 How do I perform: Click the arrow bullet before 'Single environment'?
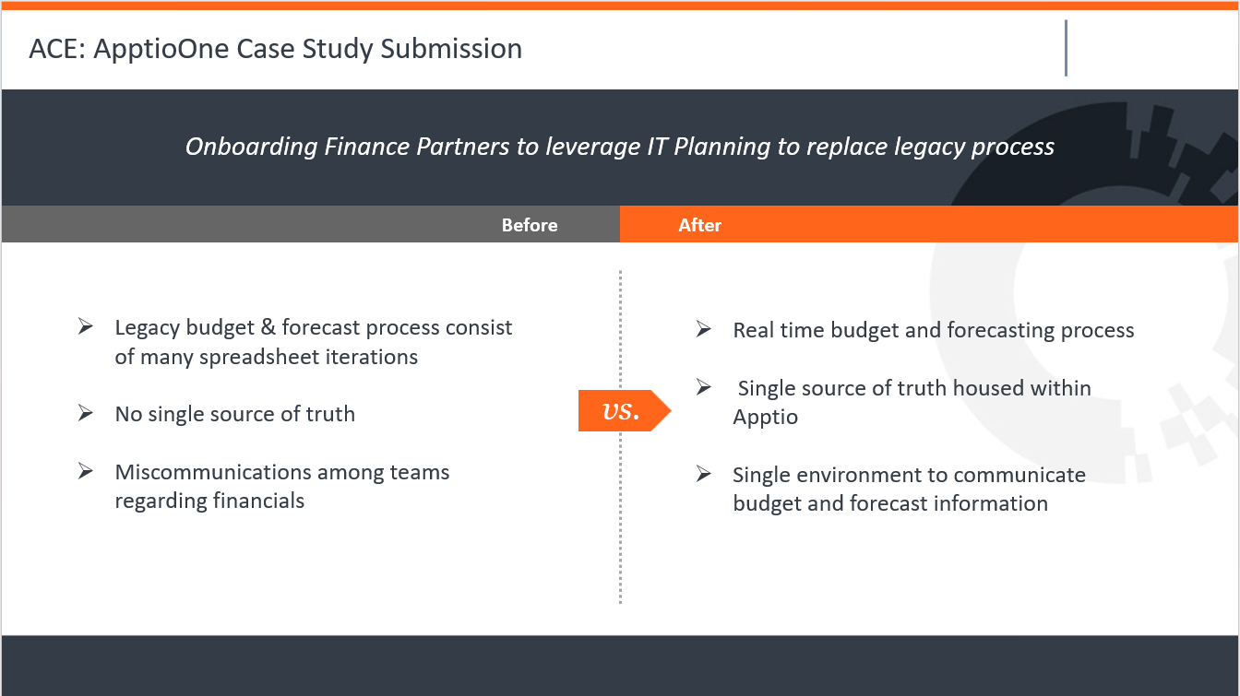(704, 475)
